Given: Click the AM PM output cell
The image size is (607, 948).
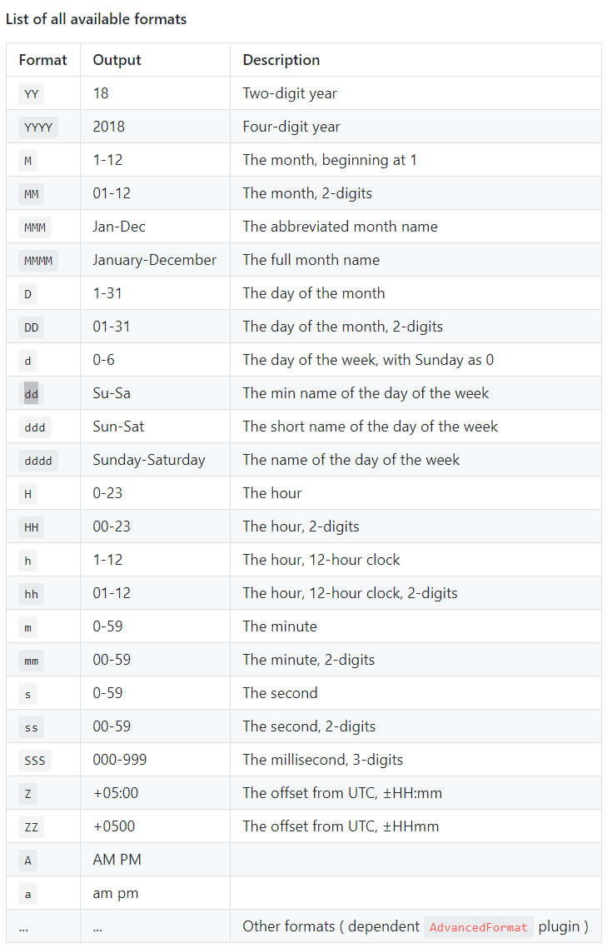Looking at the screenshot, I should click(117, 860).
